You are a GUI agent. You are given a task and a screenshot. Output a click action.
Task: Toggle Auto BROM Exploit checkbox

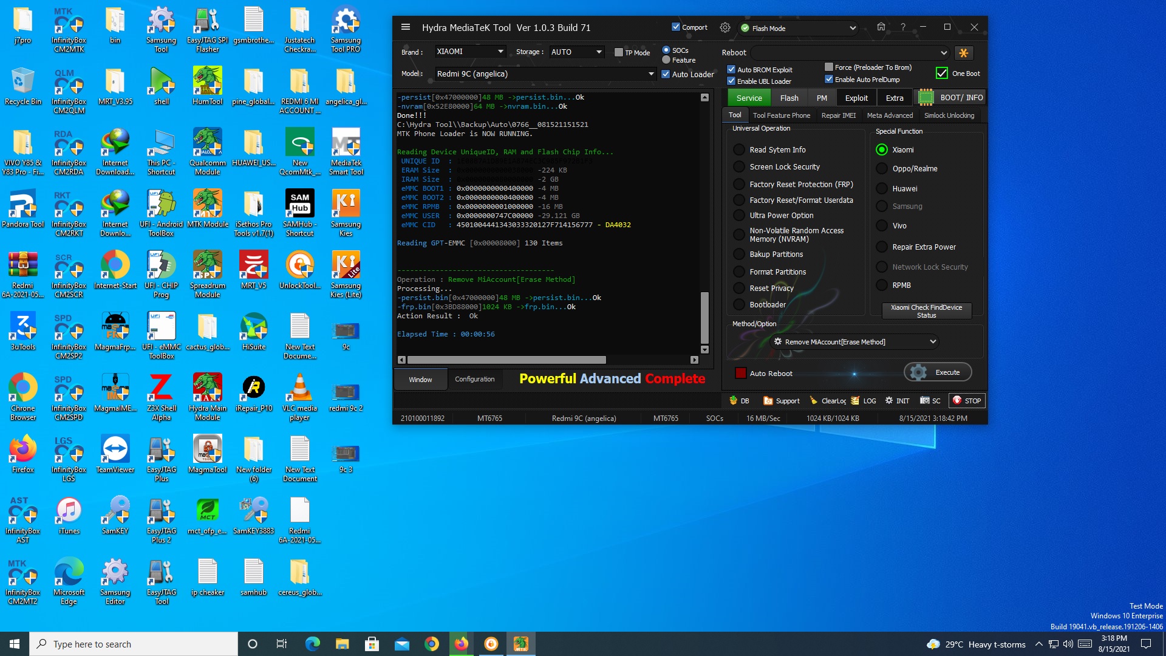[731, 69]
